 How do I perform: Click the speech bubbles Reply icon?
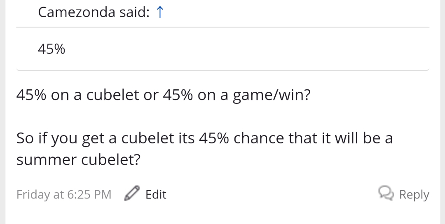click(386, 193)
